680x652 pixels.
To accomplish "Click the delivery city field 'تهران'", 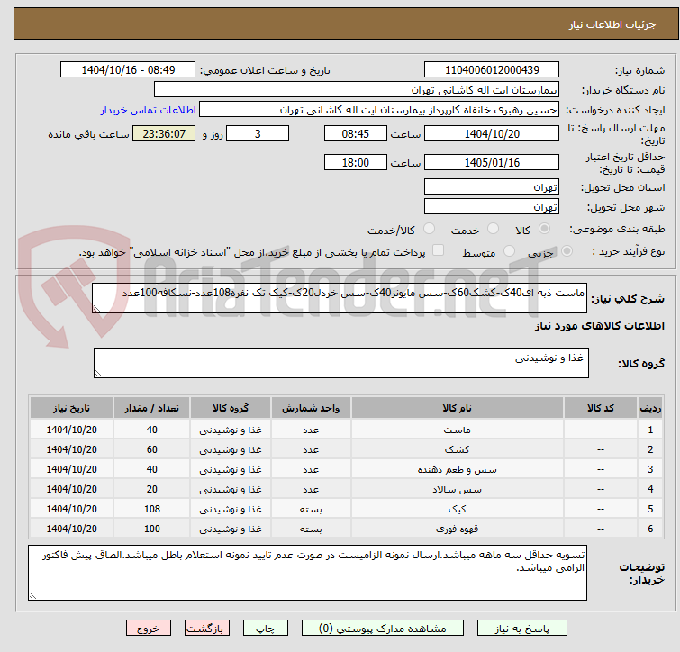I will click(x=492, y=207).
